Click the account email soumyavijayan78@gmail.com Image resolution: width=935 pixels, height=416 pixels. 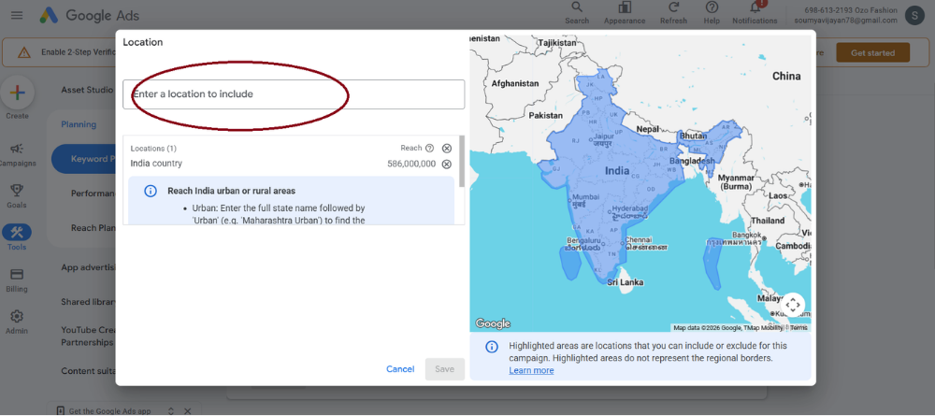(x=845, y=21)
